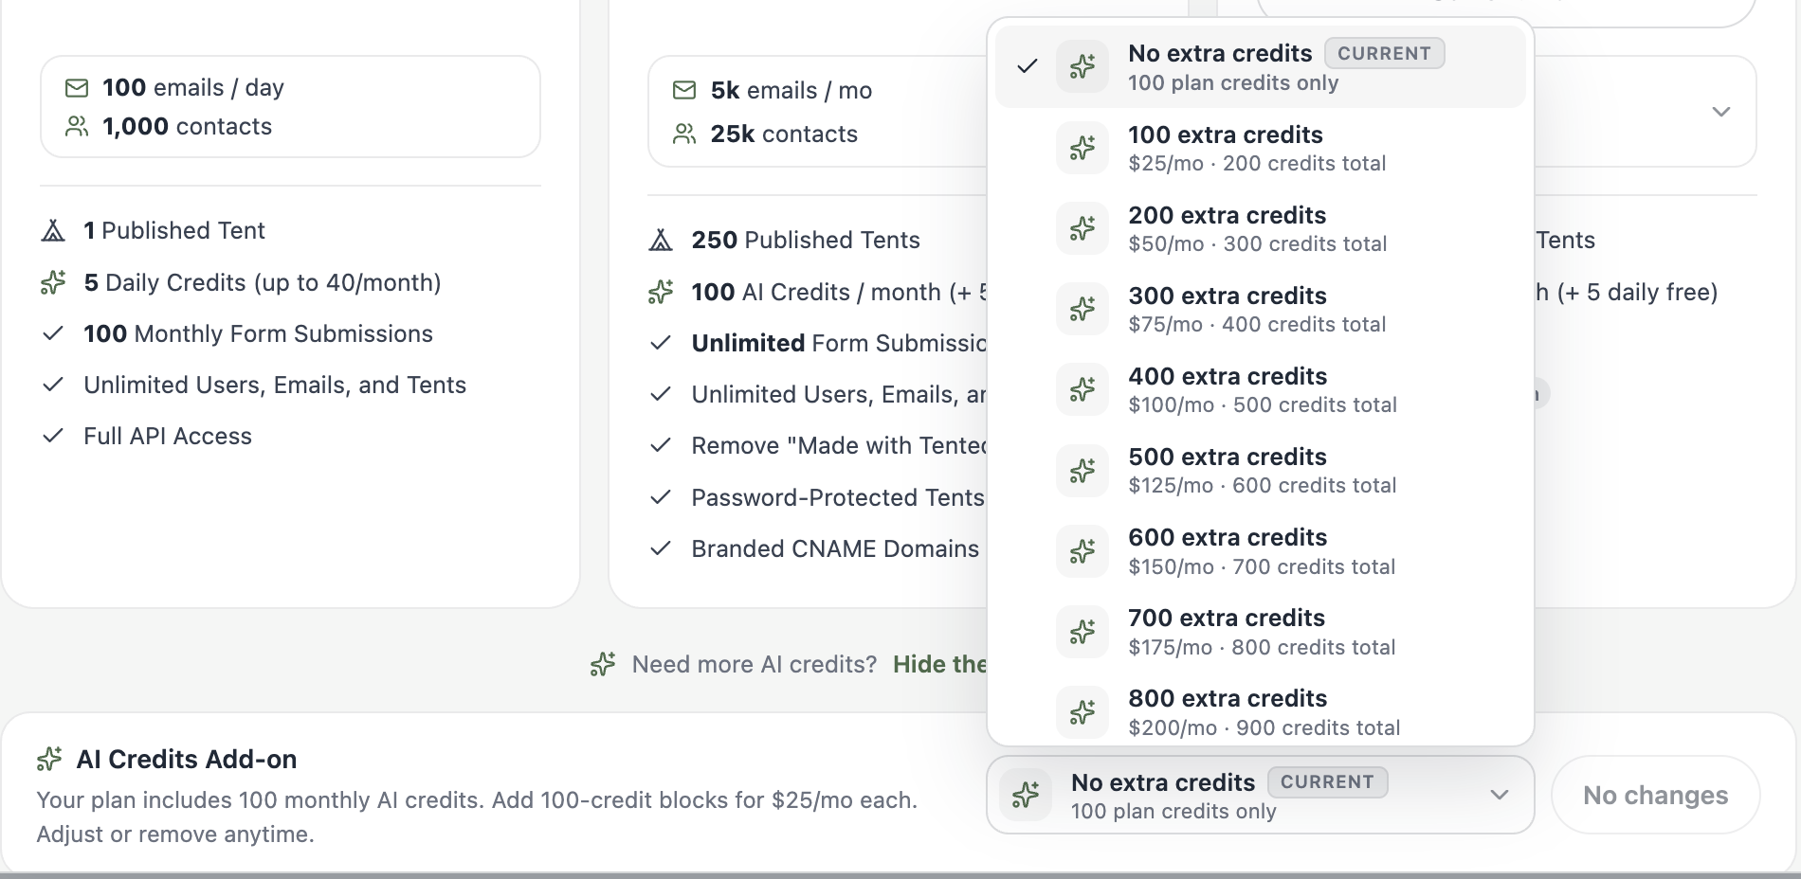The height and width of the screenshot is (879, 1801).
Task: Click checkmark beside Full API Access
Action: point(53,436)
